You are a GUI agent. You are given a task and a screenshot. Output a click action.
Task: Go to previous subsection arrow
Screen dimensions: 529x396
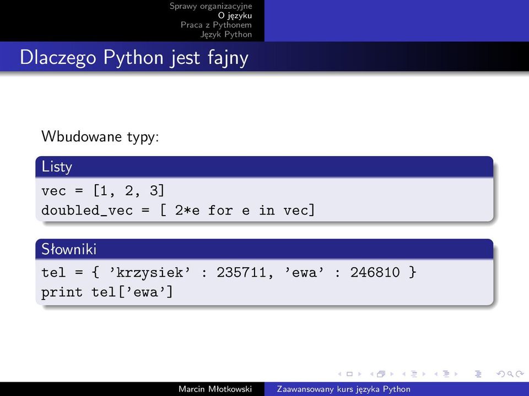click(x=404, y=374)
